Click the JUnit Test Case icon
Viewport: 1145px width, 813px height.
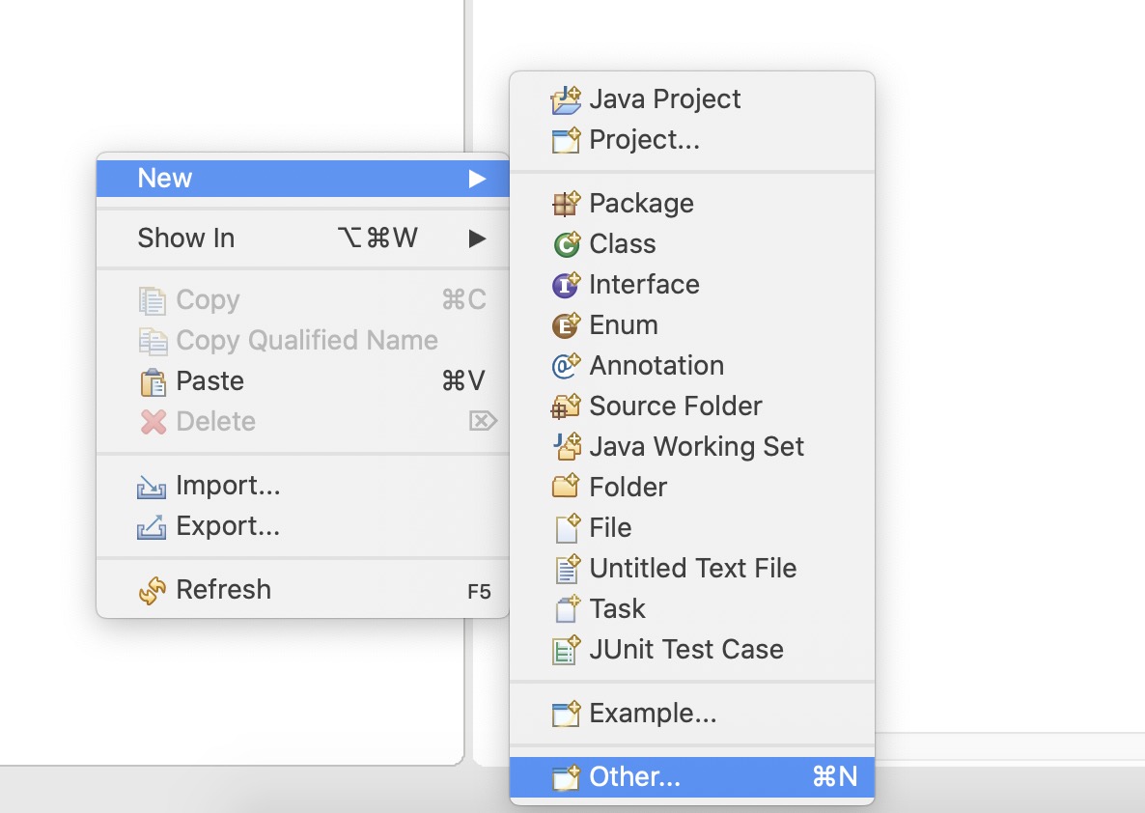click(566, 650)
